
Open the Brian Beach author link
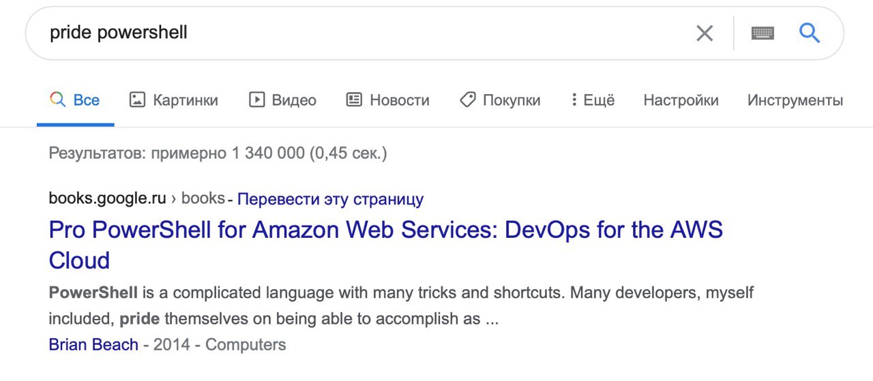(x=93, y=345)
